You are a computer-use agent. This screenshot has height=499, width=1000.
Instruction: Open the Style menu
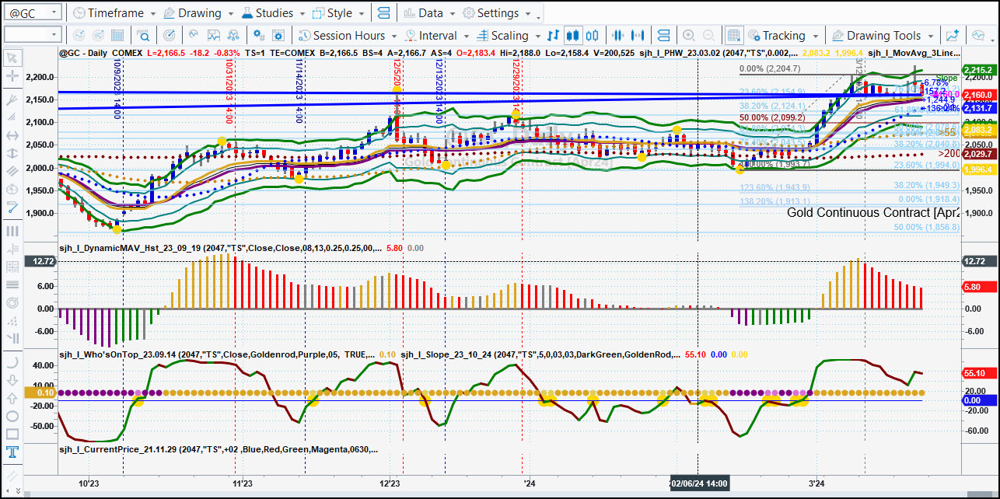338,13
